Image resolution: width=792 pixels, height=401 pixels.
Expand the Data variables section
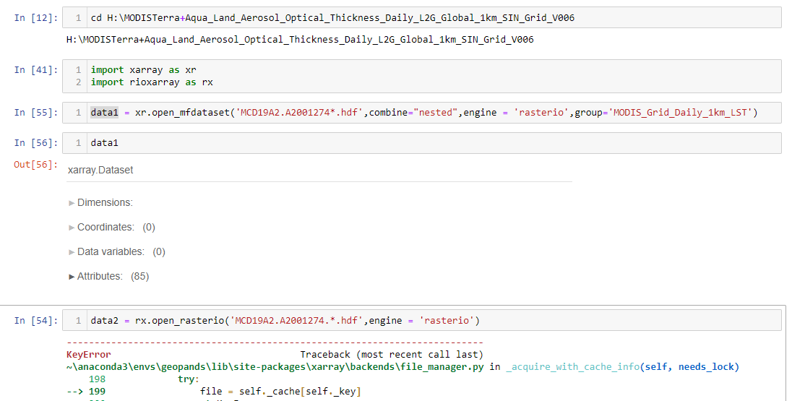click(x=116, y=251)
